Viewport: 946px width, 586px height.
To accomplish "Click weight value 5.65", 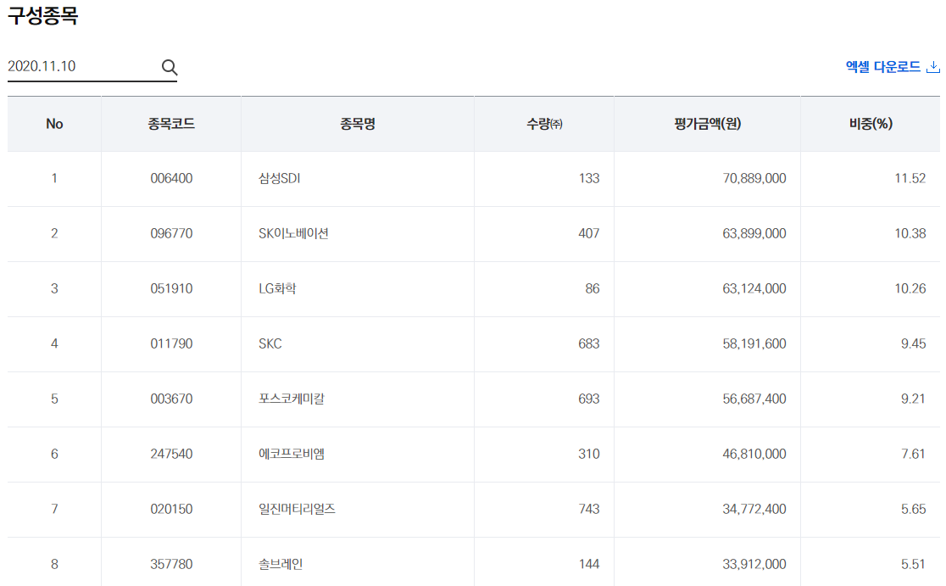I will (x=914, y=510).
